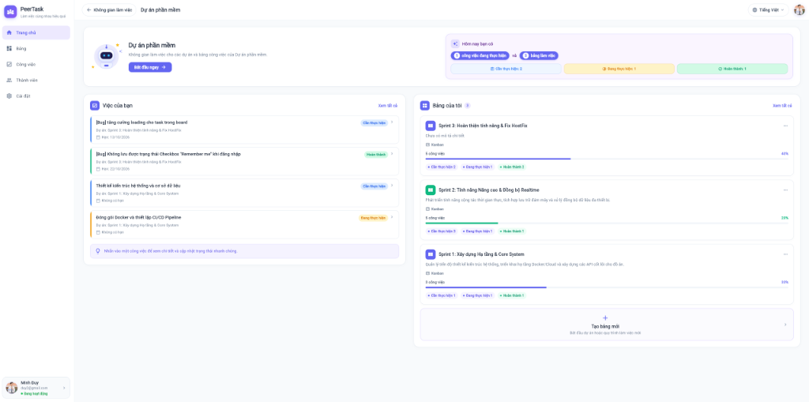Click the Kanban icon in the Sprint 3 card

pos(427,145)
